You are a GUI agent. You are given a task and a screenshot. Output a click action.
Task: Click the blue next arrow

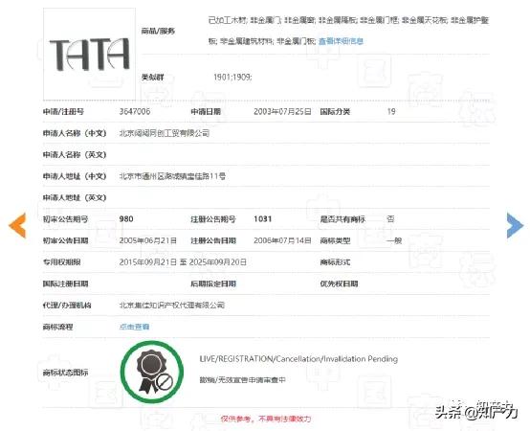coord(515,225)
